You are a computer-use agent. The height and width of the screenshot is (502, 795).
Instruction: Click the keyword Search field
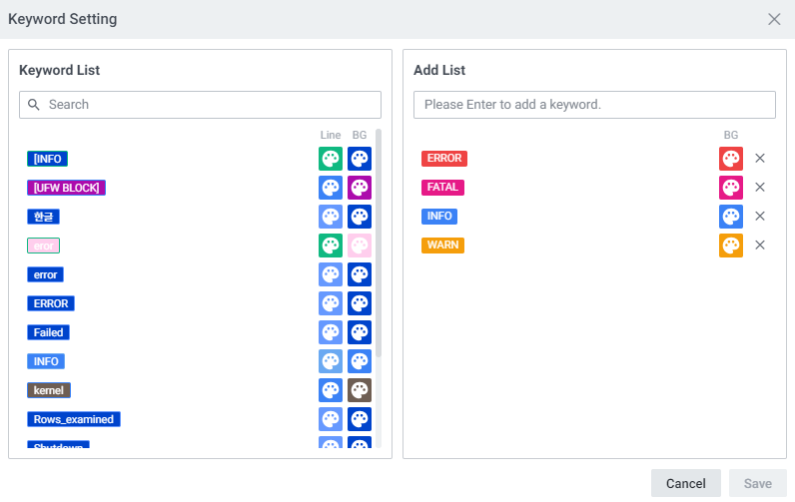(x=200, y=105)
